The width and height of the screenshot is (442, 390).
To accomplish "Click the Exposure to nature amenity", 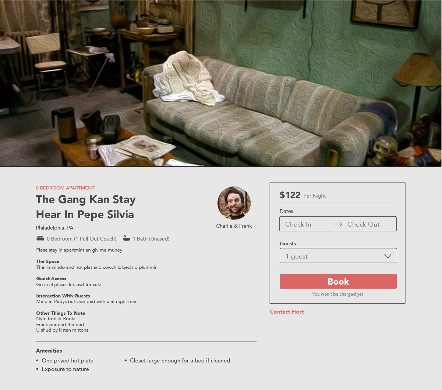I will 65,369.
